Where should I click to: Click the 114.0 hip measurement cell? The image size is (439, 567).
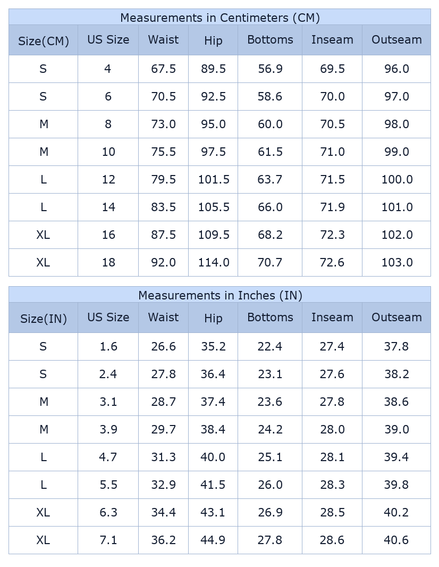point(214,263)
